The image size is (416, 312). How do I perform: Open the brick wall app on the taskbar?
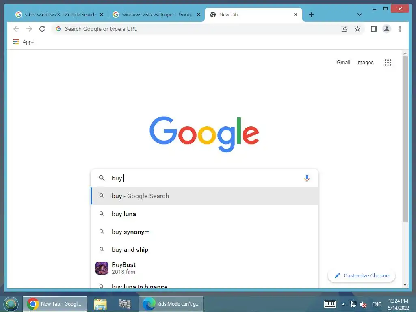[x=125, y=304]
